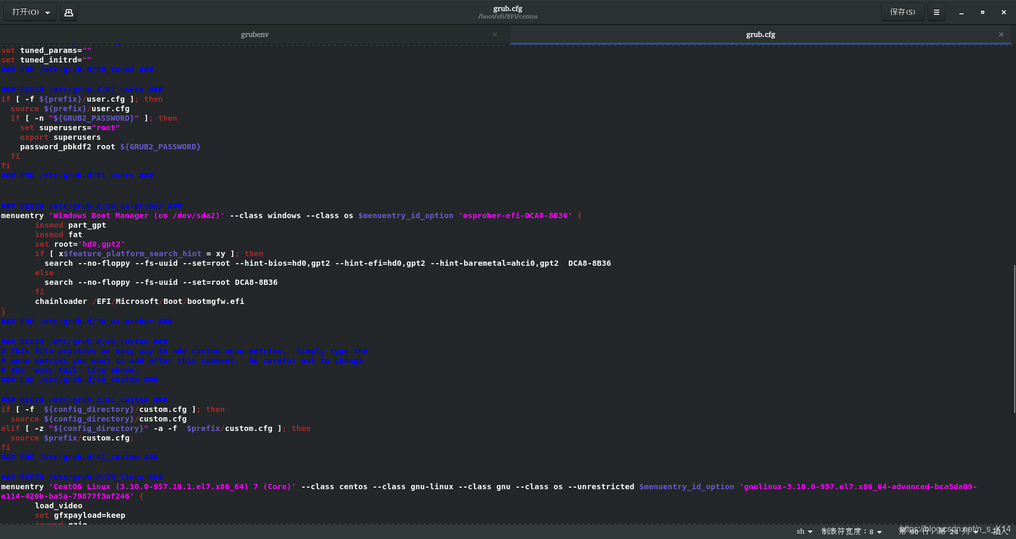Close the gedit window

point(1004,12)
